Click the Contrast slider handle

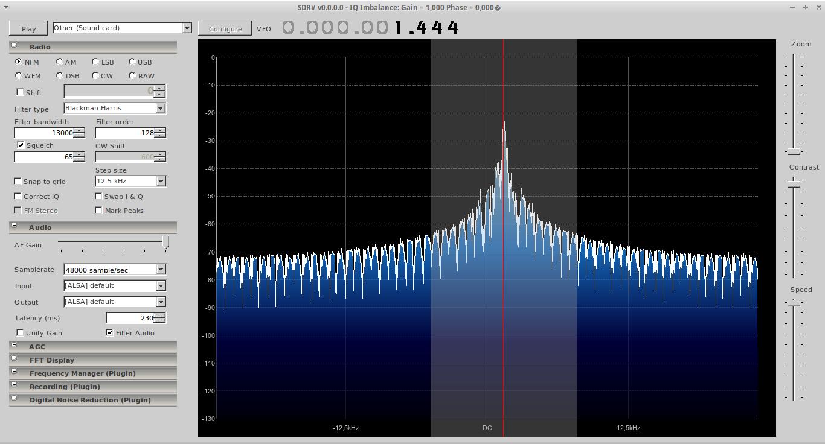point(794,183)
